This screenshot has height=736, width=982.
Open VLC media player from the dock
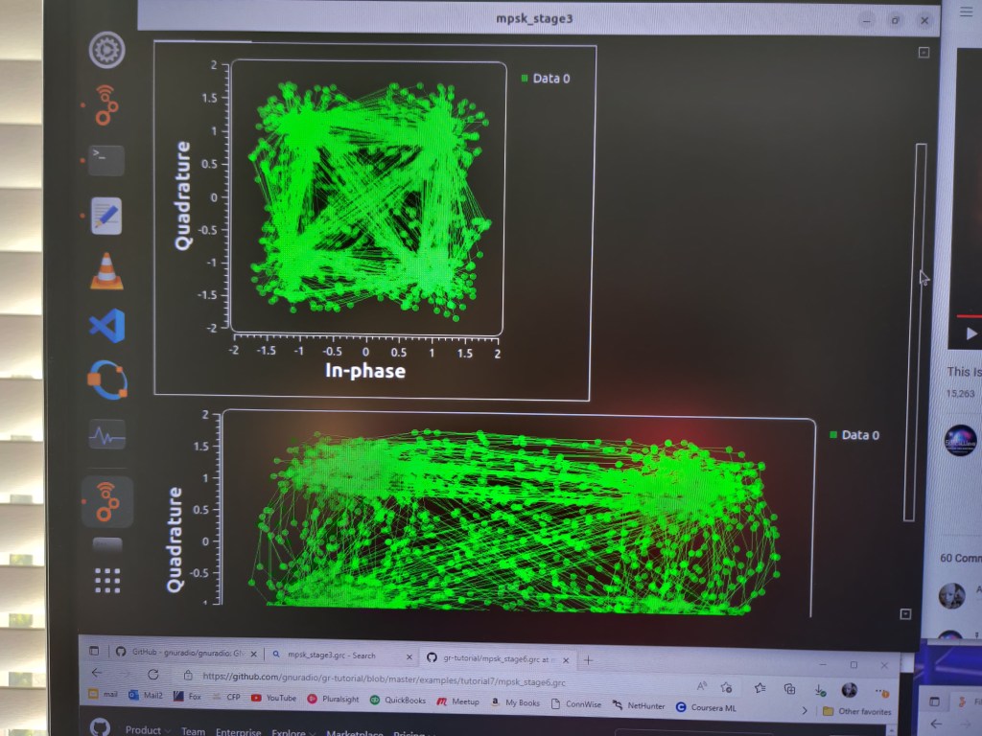106,271
